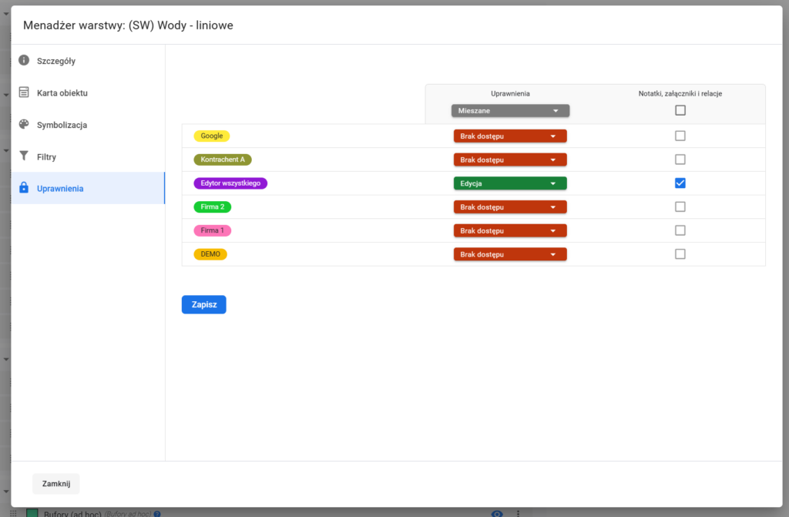Click the Uprawnienia lock icon
This screenshot has height=517, width=789.
coord(24,188)
